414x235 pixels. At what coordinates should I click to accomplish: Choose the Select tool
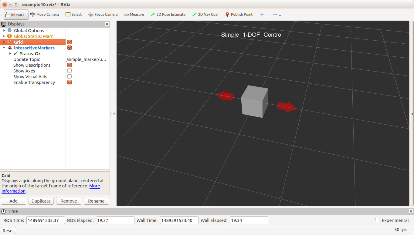point(74,14)
